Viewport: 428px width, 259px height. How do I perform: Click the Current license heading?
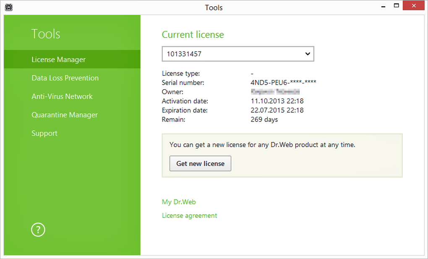point(193,35)
